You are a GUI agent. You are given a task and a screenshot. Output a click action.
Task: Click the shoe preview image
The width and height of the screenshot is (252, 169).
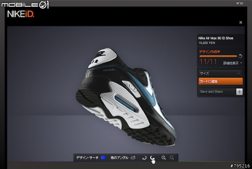click(126, 97)
